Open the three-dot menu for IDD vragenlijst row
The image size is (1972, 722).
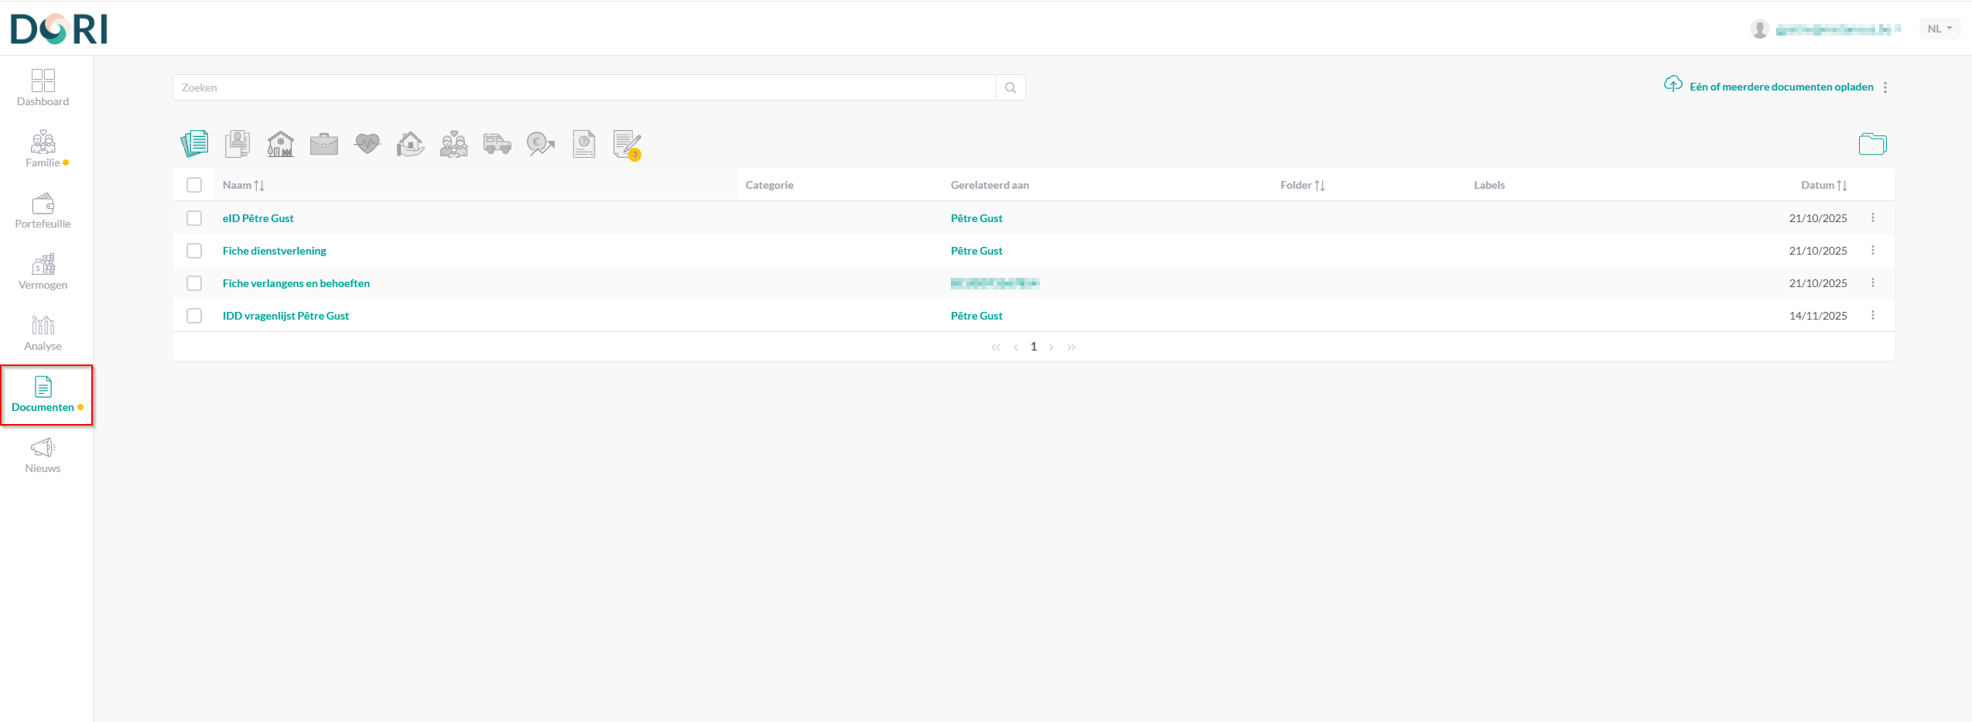coord(1873,315)
